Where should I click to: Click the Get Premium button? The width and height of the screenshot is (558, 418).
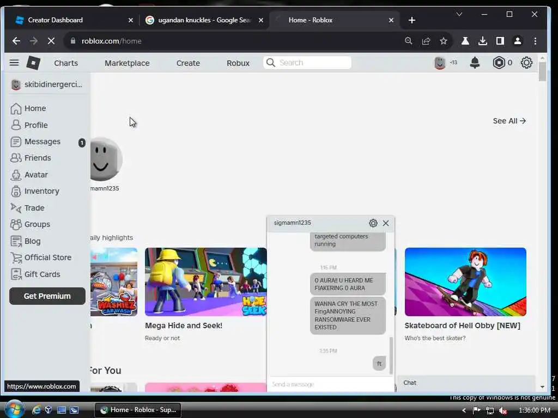pos(47,296)
